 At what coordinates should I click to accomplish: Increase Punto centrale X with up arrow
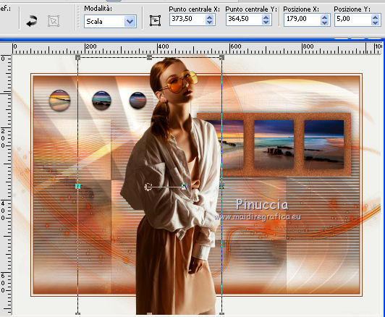pos(209,17)
